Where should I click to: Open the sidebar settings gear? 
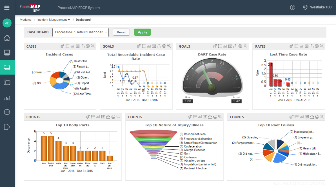(7, 112)
